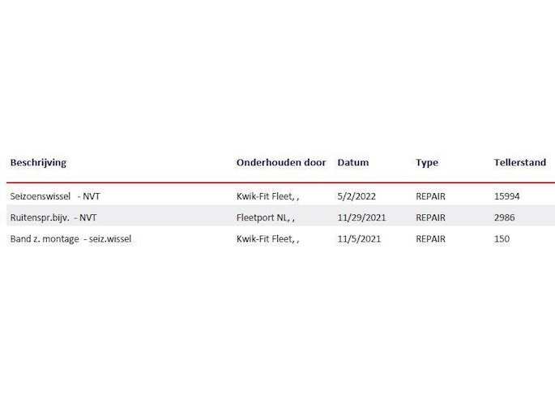Select the Seizoenswissel - NVT description cell
This screenshot has height=416, width=555.
54,196
